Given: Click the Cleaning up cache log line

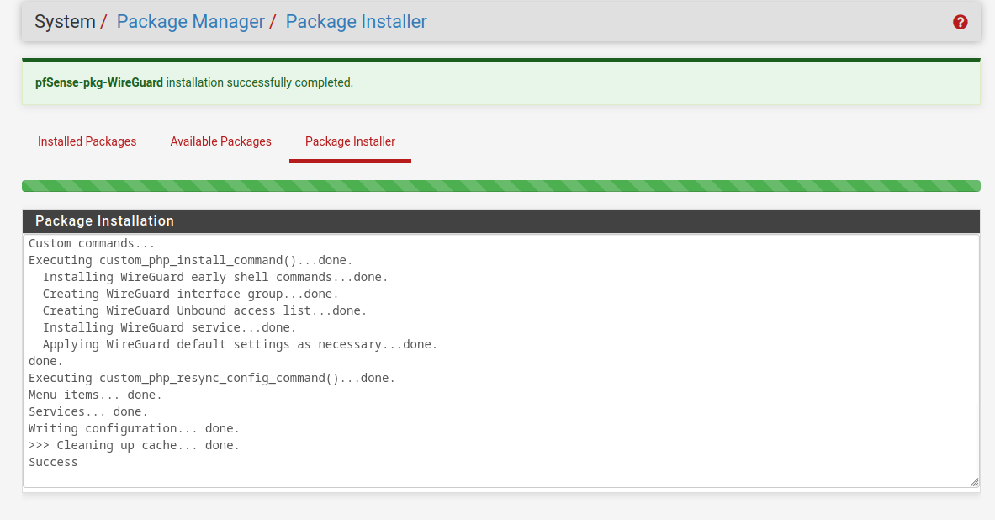Looking at the screenshot, I should point(134,445).
